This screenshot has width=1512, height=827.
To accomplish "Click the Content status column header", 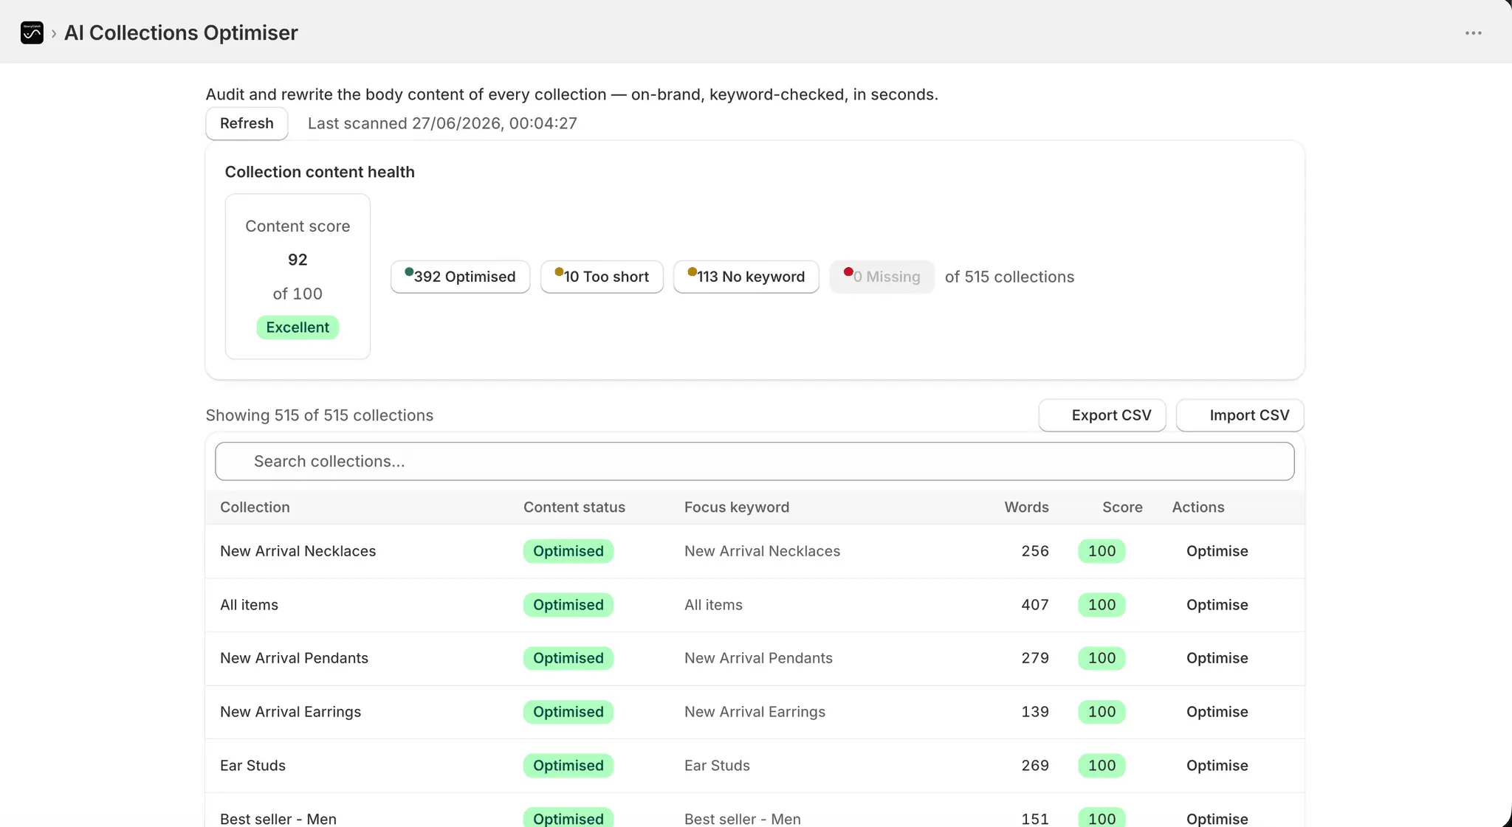I will pos(574,507).
